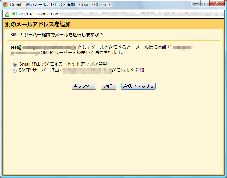The image size is (227, 178).
Task: Maximize the Gmail popup window
Action: click(x=206, y=4)
